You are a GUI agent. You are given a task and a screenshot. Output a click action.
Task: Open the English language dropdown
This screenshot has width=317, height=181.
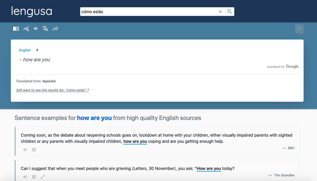click(x=25, y=50)
